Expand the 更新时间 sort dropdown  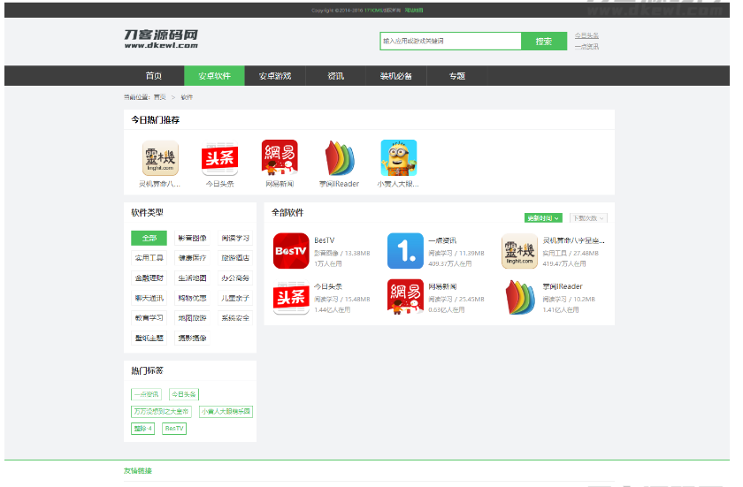pos(544,218)
